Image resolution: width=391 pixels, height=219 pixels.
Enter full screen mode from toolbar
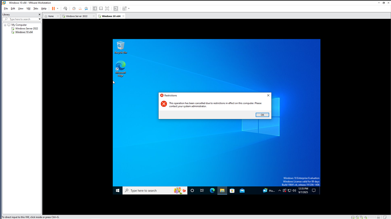(x=107, y=8)
